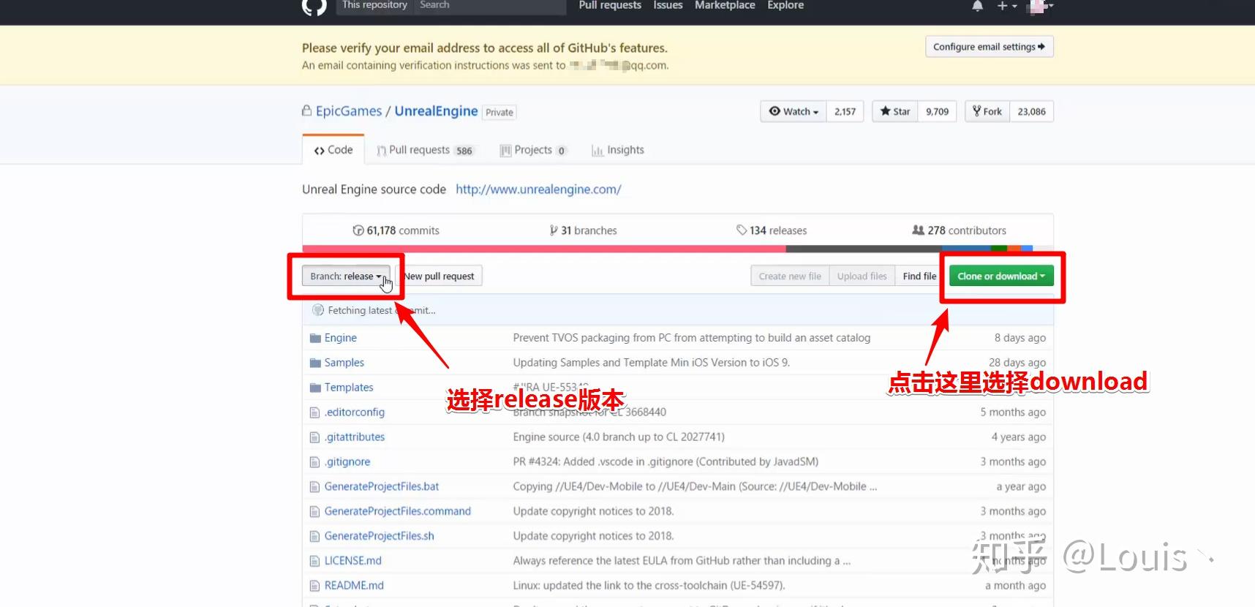1255x607 pixels.
Task: Open the EpicGames organization link
Action: point(349,111)
